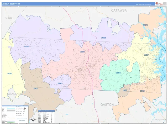Click the compass rose icon

33,119
